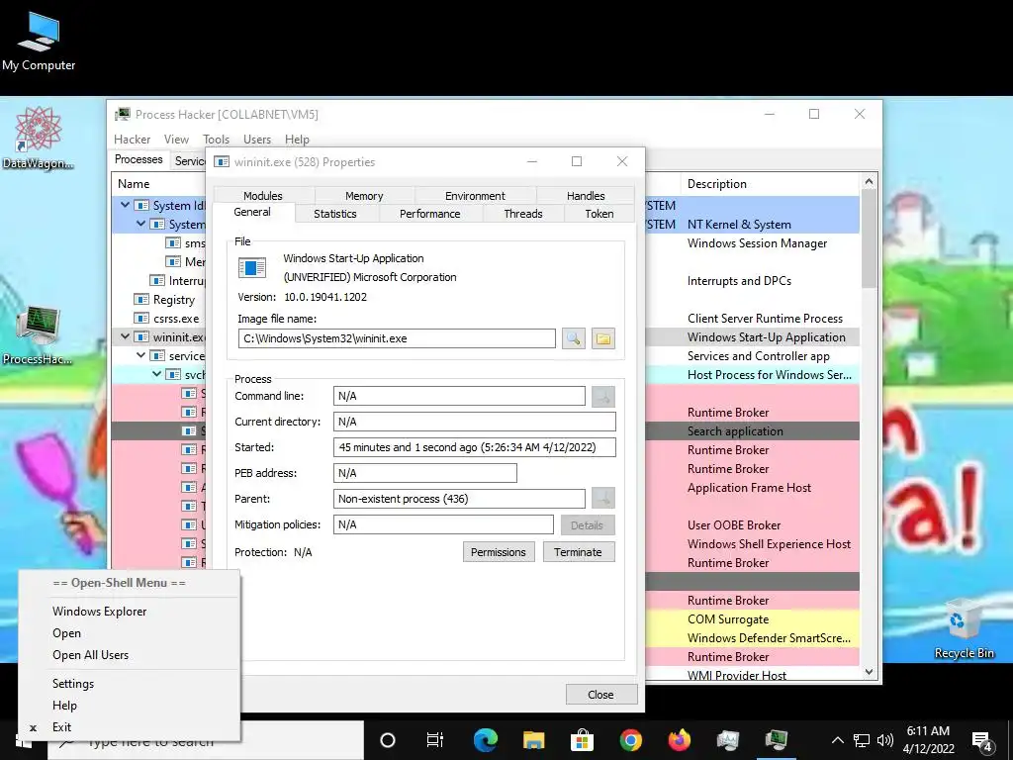Open DataWagon desktop shortcut
The image size is (1013, 760).
[38, 138]
